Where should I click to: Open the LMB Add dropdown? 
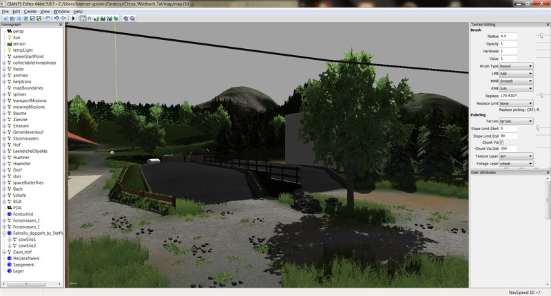point(516,74)
